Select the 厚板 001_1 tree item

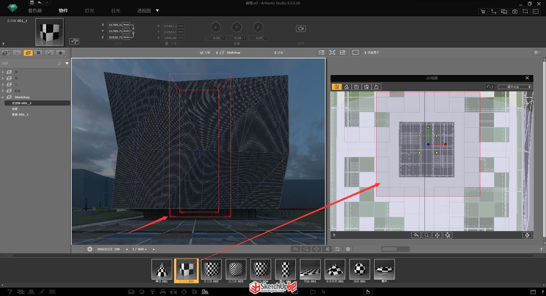tap(20, 114)
